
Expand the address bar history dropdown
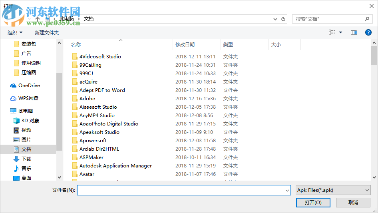[275, 19]
